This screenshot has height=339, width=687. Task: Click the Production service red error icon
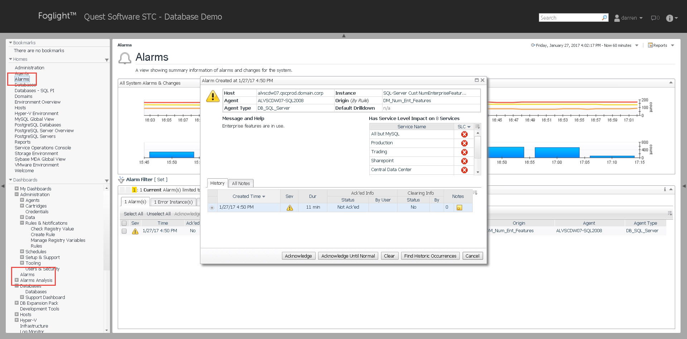(464, 143)
